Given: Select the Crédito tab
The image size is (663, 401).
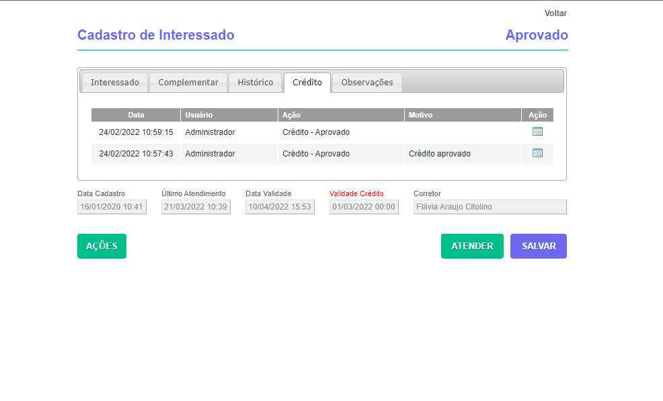Looking at the screenshot, I should click(307, 82).
